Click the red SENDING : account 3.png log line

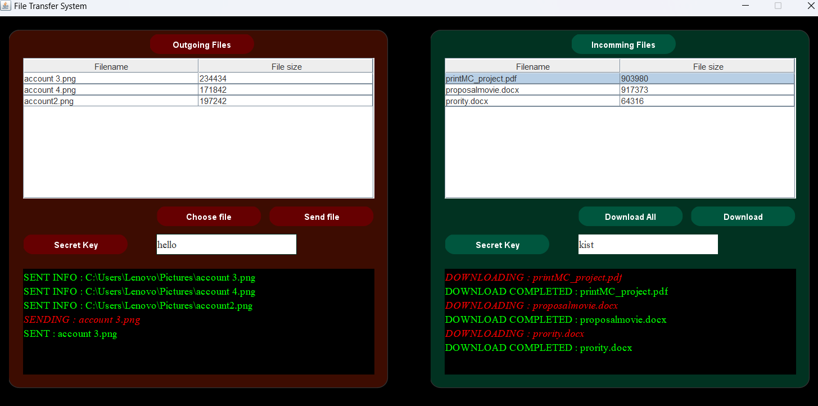82,320
